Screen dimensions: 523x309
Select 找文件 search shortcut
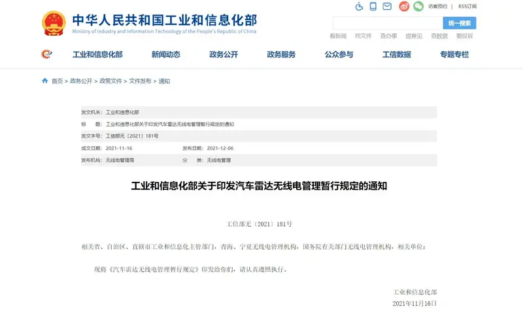click(363, 36)
